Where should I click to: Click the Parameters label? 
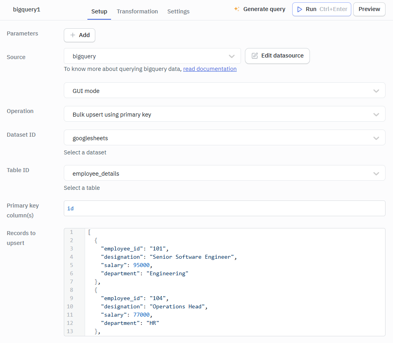pos(22,33)
